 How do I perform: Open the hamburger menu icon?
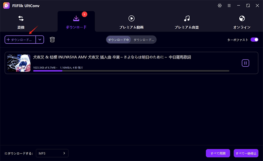click(229, 6)
